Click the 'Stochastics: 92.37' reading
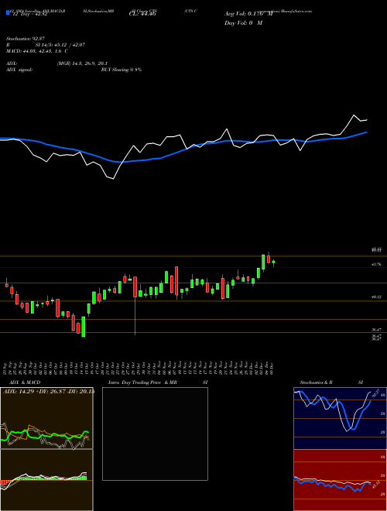The image size is (387, 511). point(26,39)
